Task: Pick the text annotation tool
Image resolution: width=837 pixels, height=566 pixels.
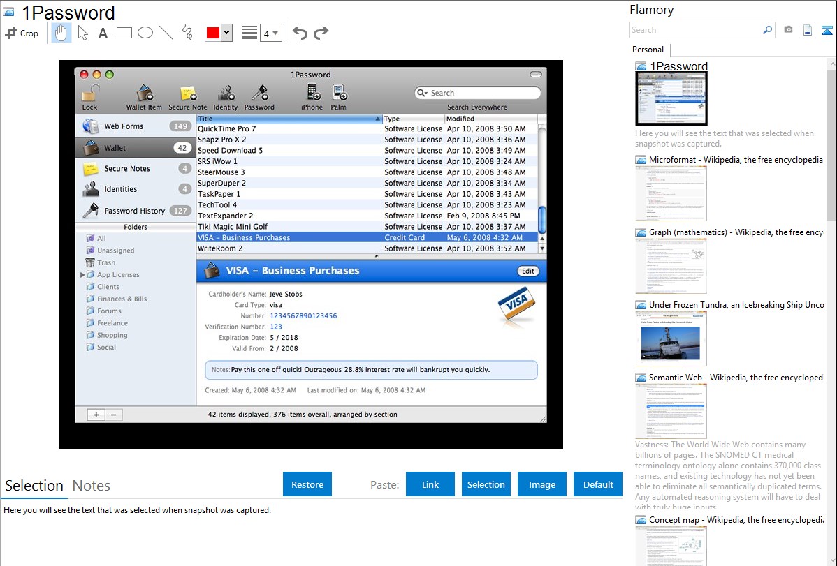Action: pyautogui.click(x=103, y=33)
